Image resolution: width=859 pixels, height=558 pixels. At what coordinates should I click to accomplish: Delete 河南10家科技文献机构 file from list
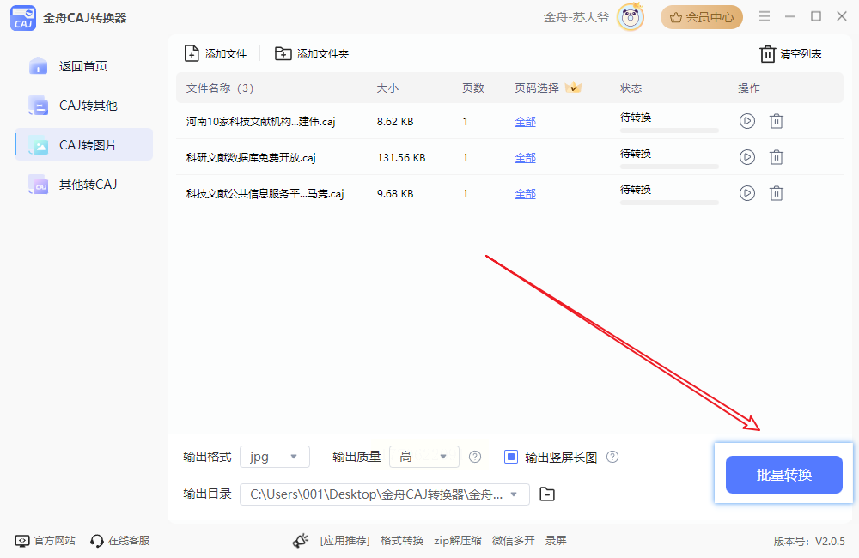point(777,121)
